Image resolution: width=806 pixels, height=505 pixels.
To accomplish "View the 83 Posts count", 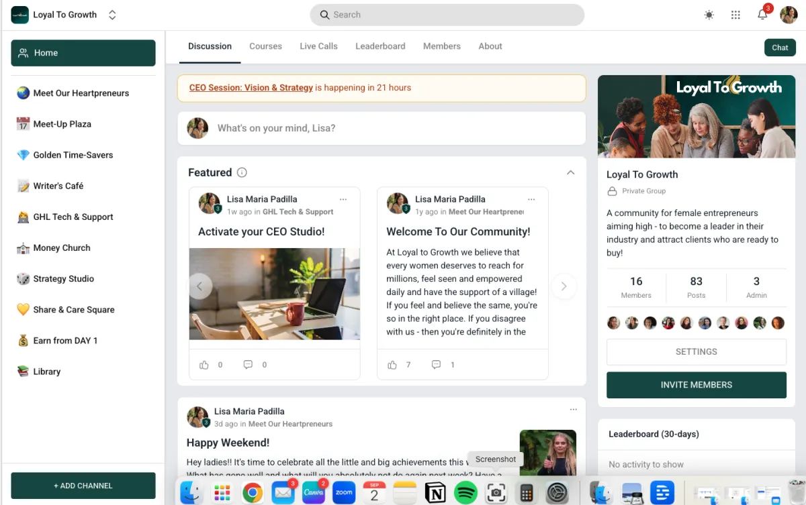I will click(x=697, y=287).
